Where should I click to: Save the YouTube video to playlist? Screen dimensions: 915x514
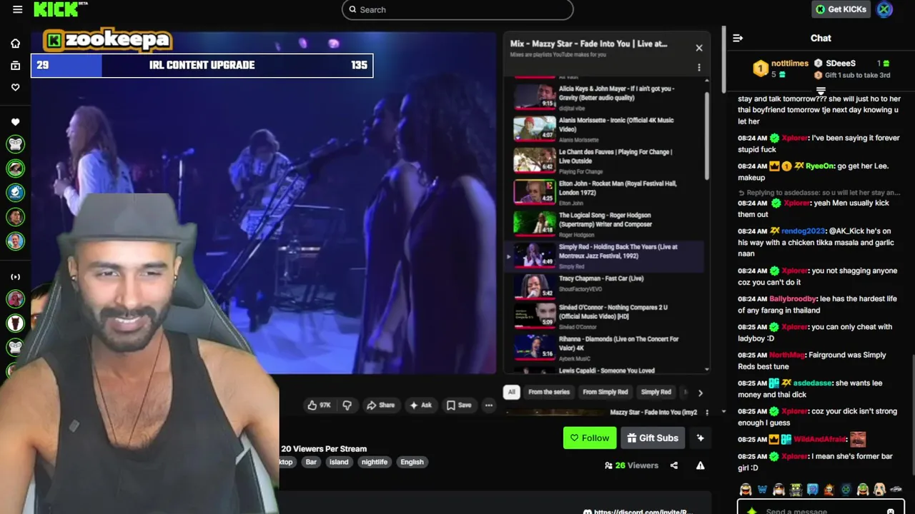point(459,405)
